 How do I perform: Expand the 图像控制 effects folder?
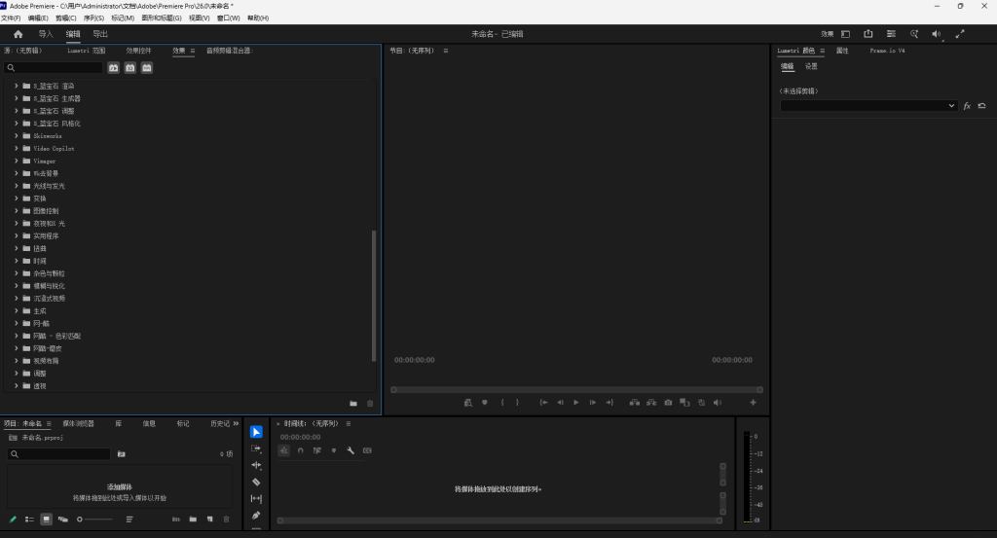17,210
